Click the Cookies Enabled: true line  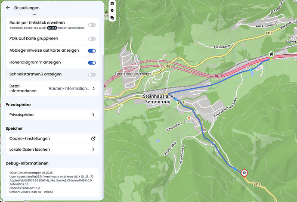pos(25,188)
